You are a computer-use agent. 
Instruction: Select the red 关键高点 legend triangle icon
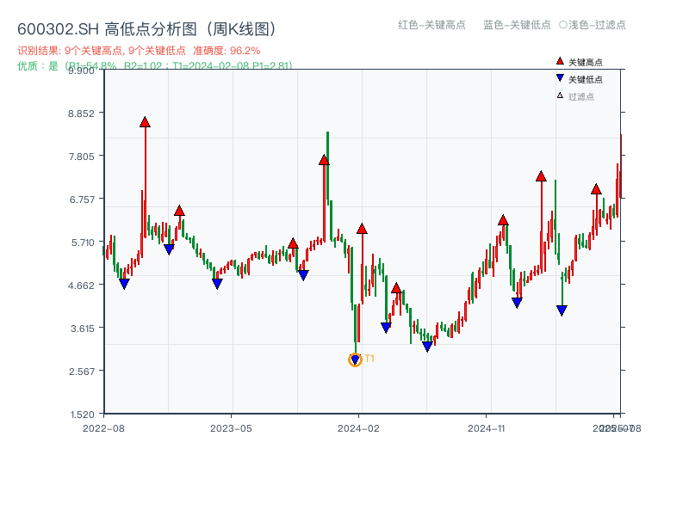(x=559, y=62)
